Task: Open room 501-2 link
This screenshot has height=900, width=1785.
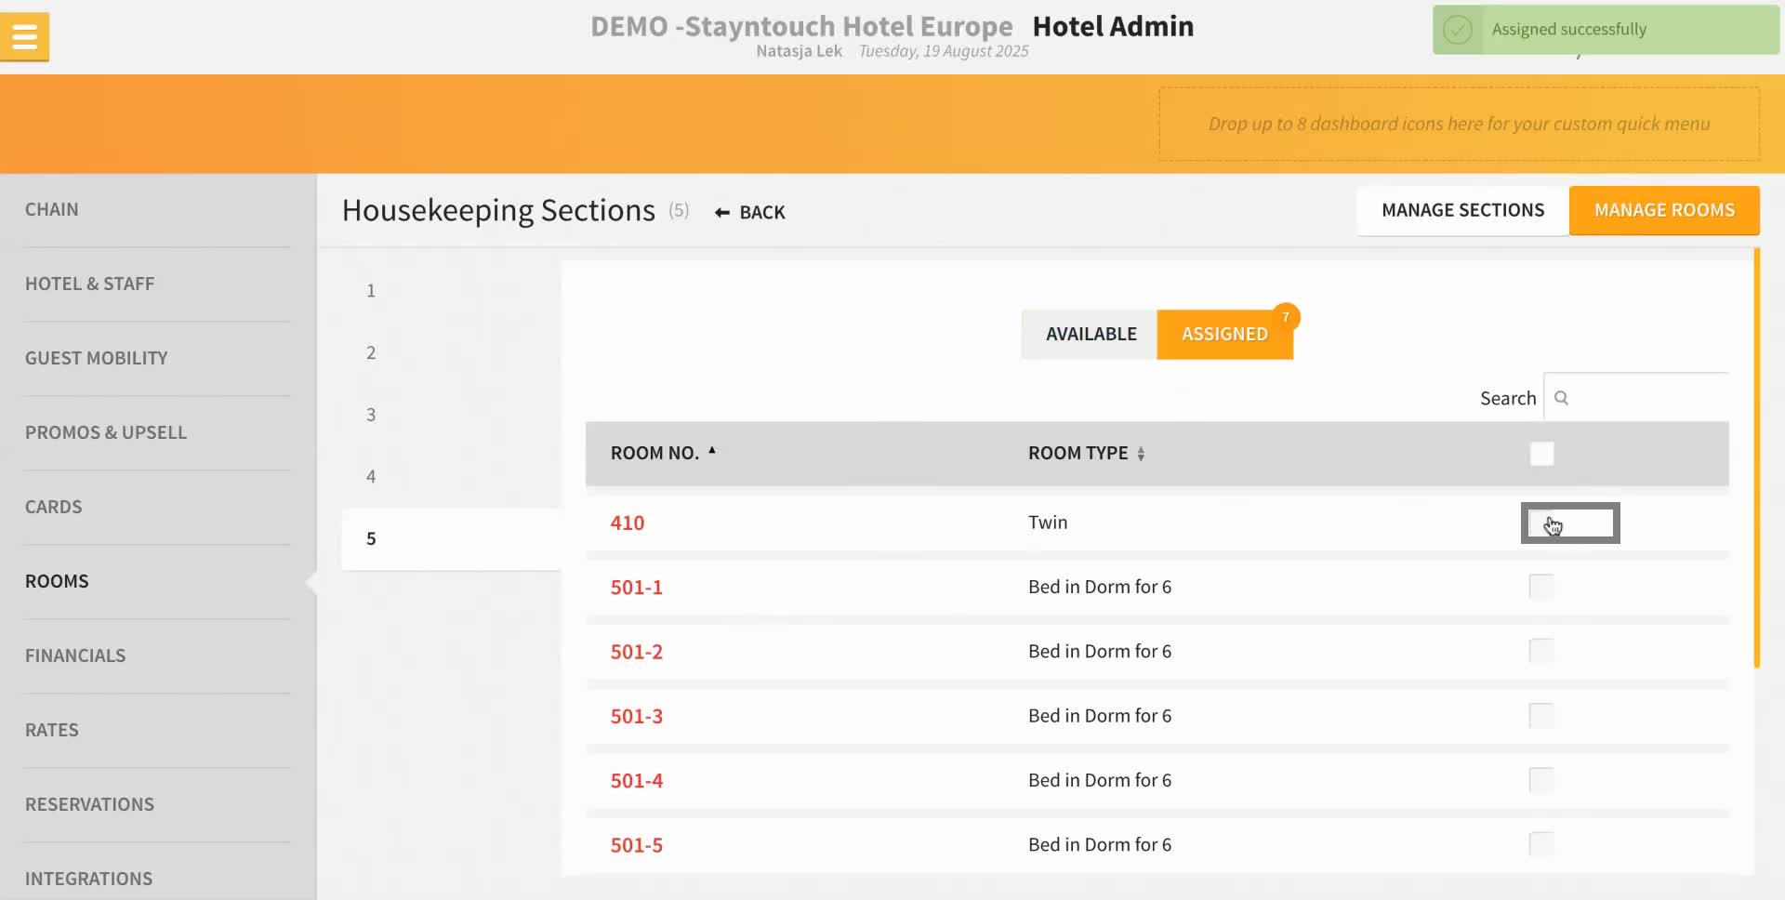Action: tap(637, 652)
